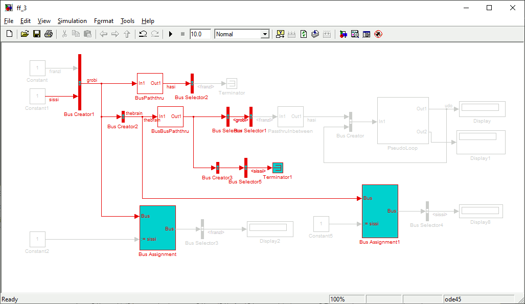Click the simulation stop time field showing 10.0
This screenshot has height=304, width=525.
(200, 34)
